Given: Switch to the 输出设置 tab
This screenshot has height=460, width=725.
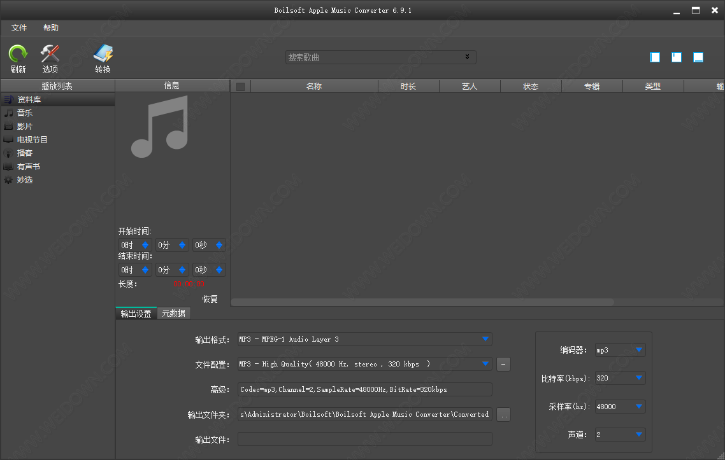Looking at the screenshot, I should click(136, 314).
